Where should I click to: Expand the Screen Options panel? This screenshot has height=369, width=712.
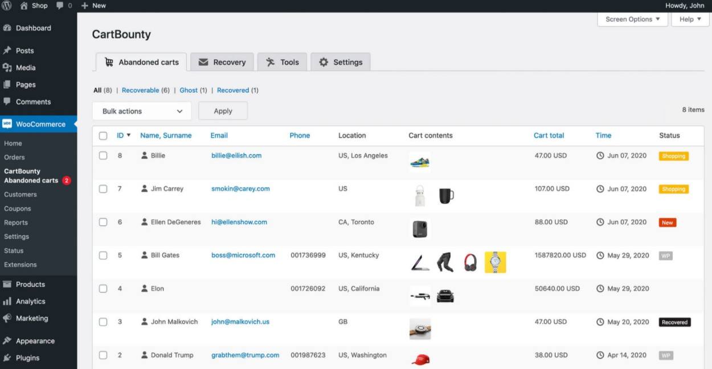(x=632, y=19)
